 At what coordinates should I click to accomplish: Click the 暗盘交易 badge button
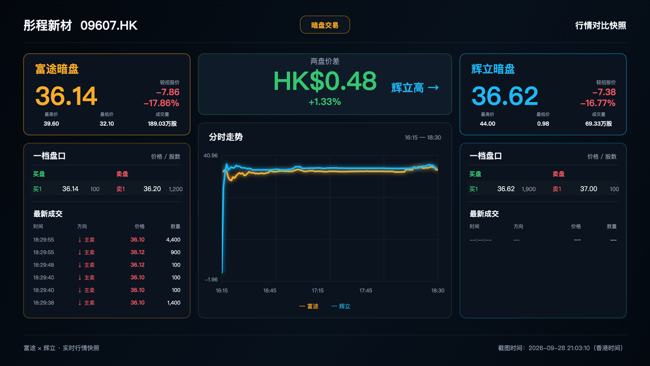325,25
